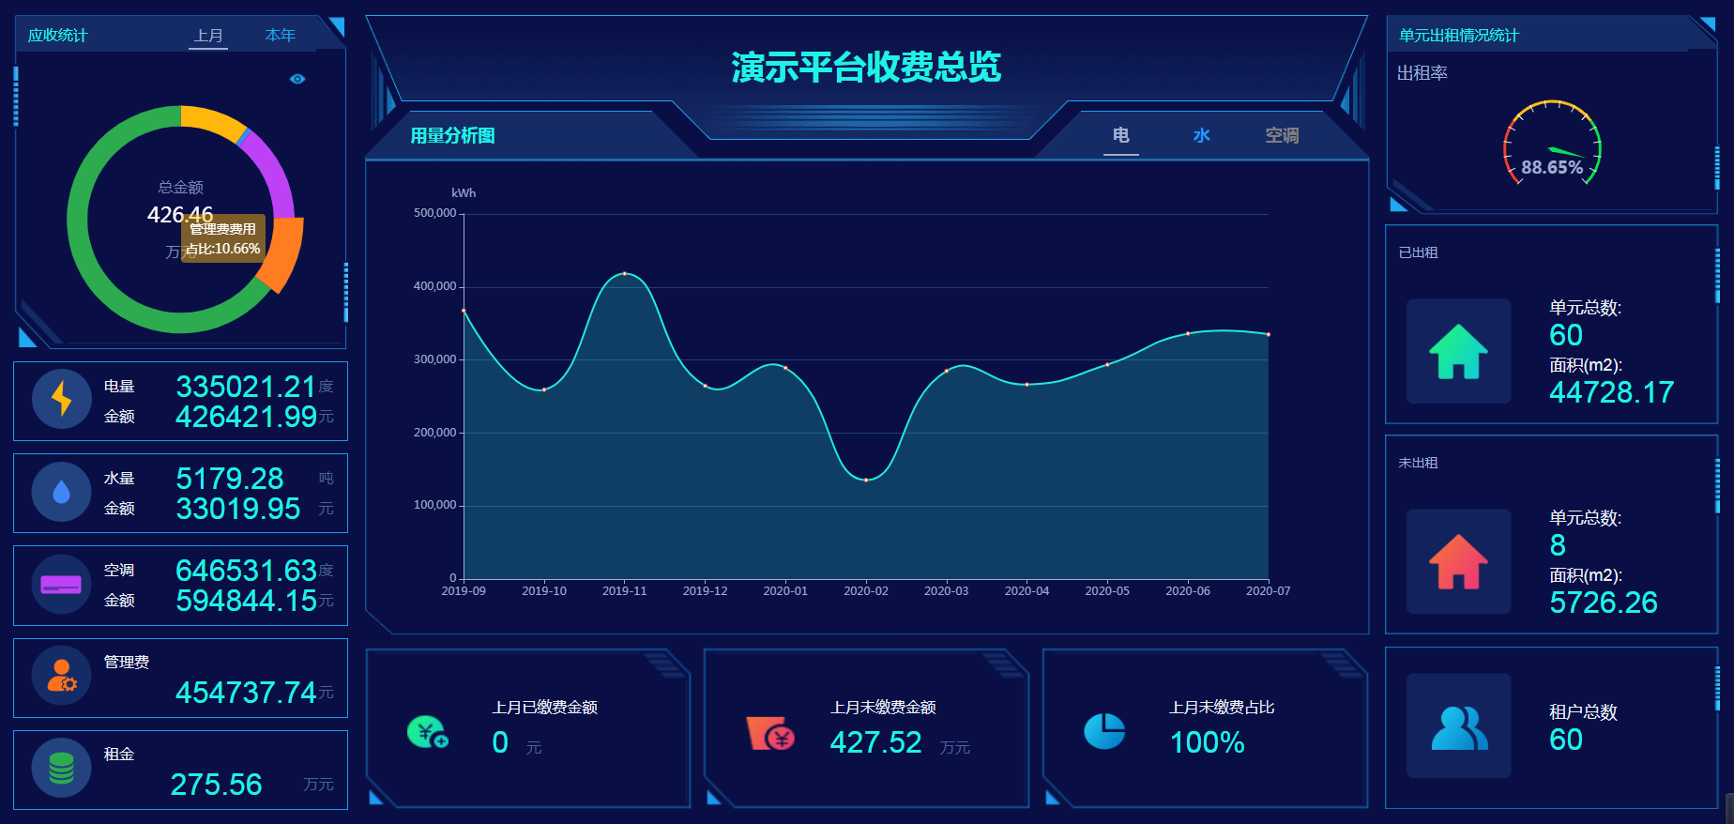Click the air conditioning amount 594844.15
Image resolution: width=1734 pixels, height=824 pixels.
pos(246,601)
